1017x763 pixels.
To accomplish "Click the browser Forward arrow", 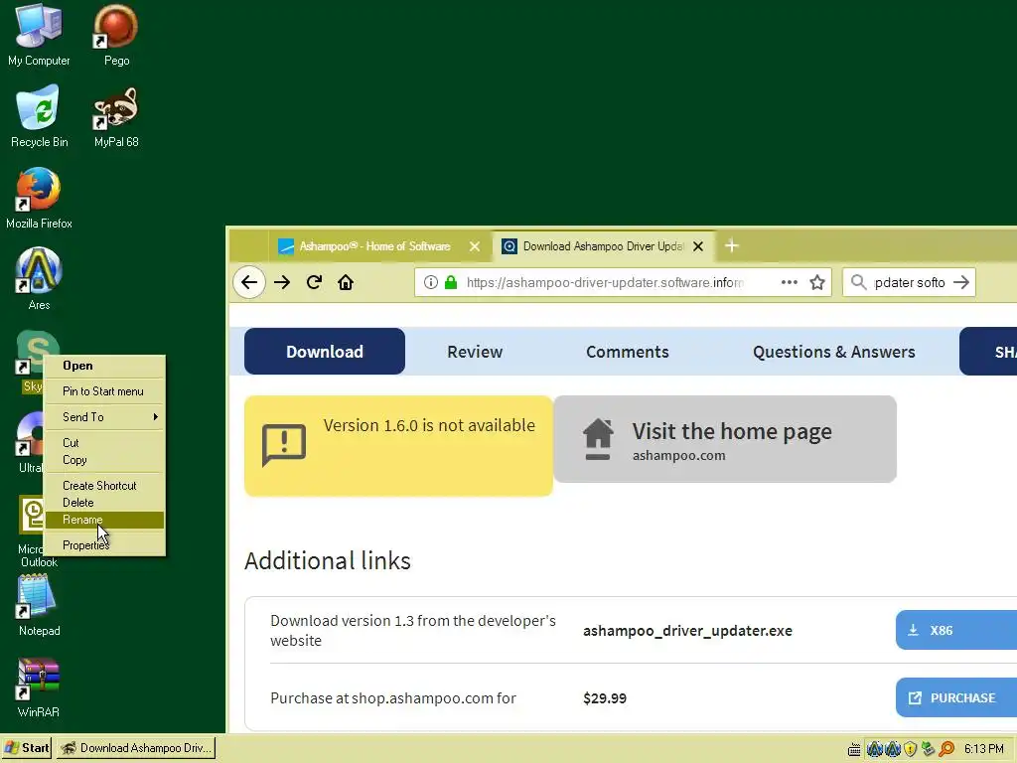I will (282, 282).
